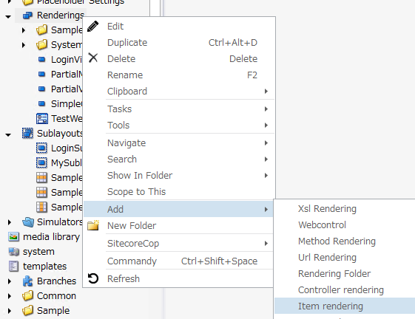This screenshot has height=319, width=415.
Task: Click the templates item icon
Action: (x=13, y=266)
